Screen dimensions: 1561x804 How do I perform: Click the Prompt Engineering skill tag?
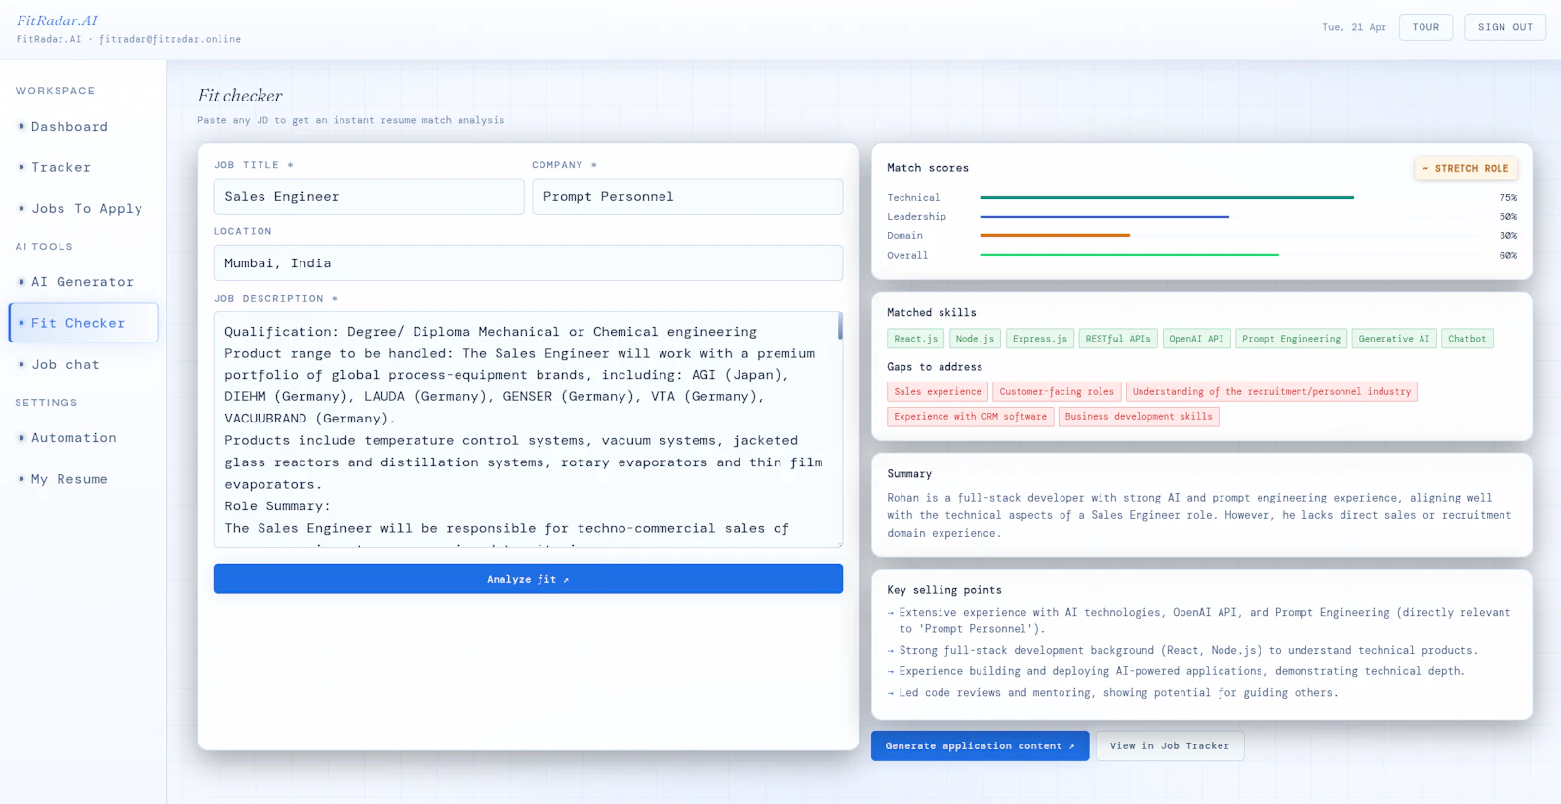[1292, 339]
